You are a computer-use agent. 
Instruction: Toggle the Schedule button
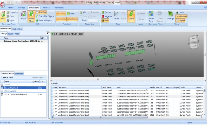[41, 12]
